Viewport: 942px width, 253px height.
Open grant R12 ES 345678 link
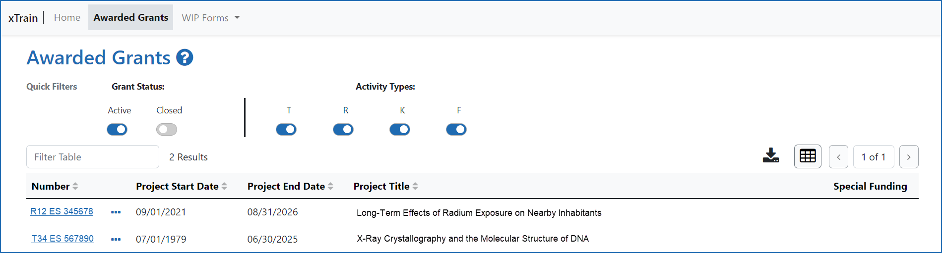click(62, 211)
